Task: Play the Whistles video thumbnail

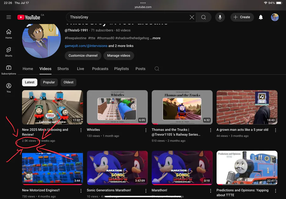Action: point(117,107)
